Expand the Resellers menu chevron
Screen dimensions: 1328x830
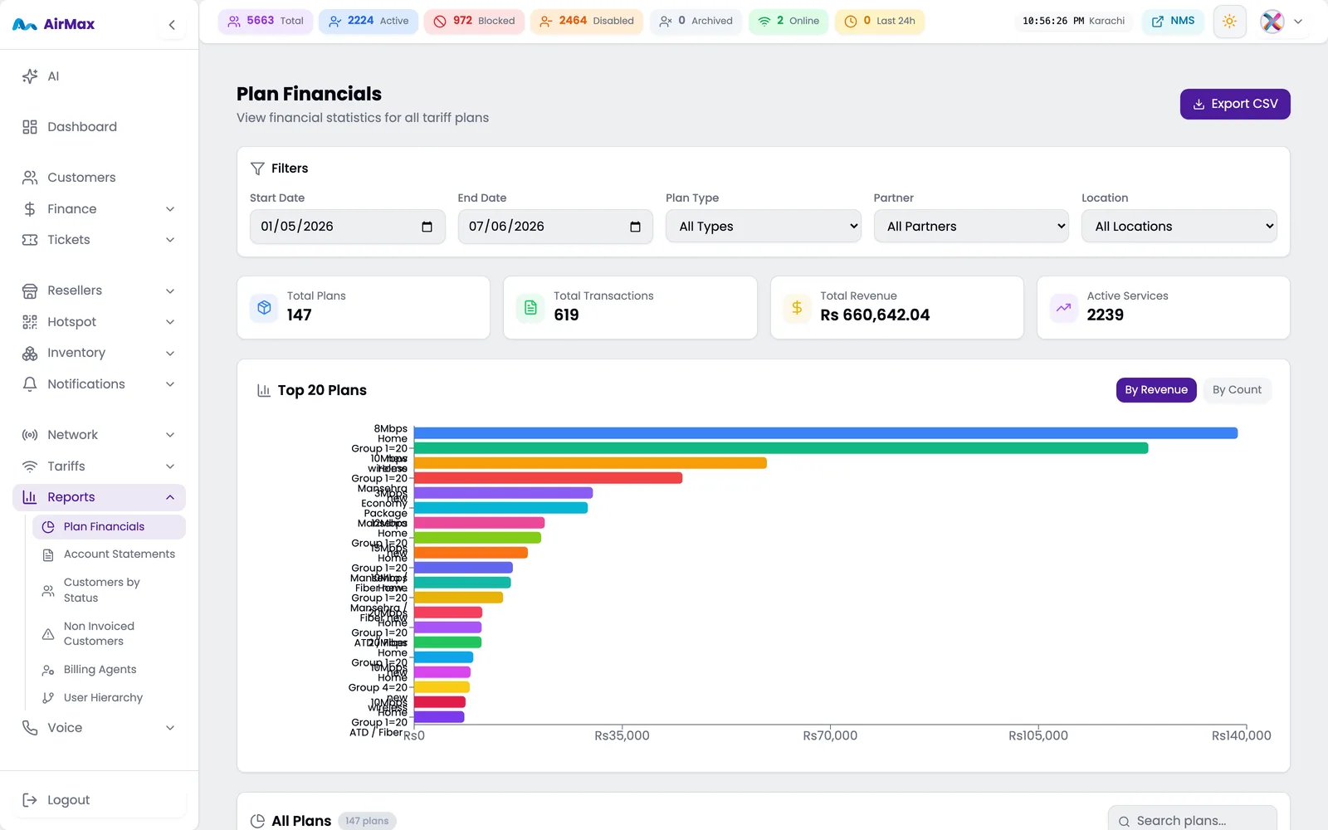point(170,290)
